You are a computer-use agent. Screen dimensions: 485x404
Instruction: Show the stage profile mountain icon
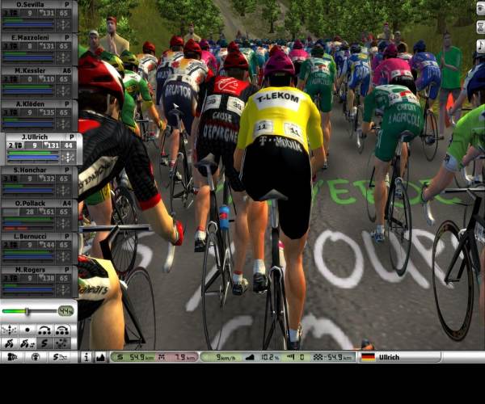(x=100, y=357)
